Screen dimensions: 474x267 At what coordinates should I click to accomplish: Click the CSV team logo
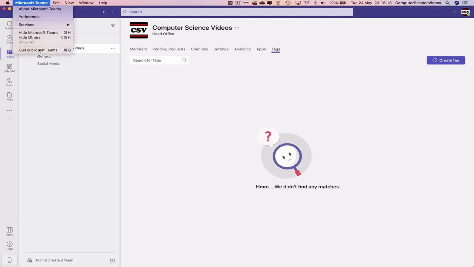[x=139, y=30]
